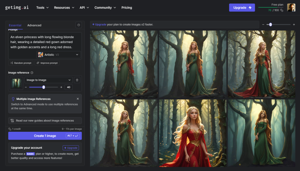Click the info icon next to Image reference
Image resolution: width=300 pixels, height=171 pixels.
point(32,73)
